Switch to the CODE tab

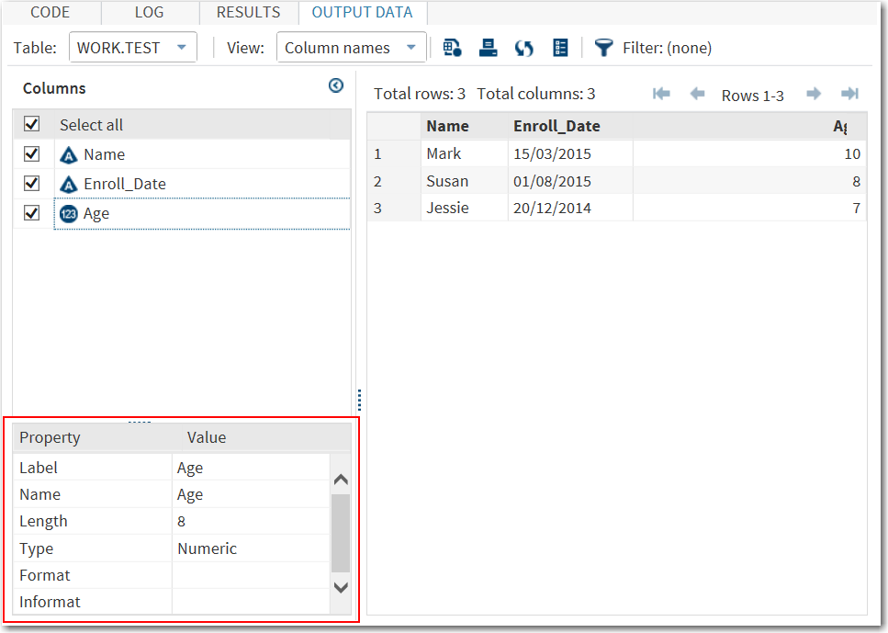click(51, 12)
